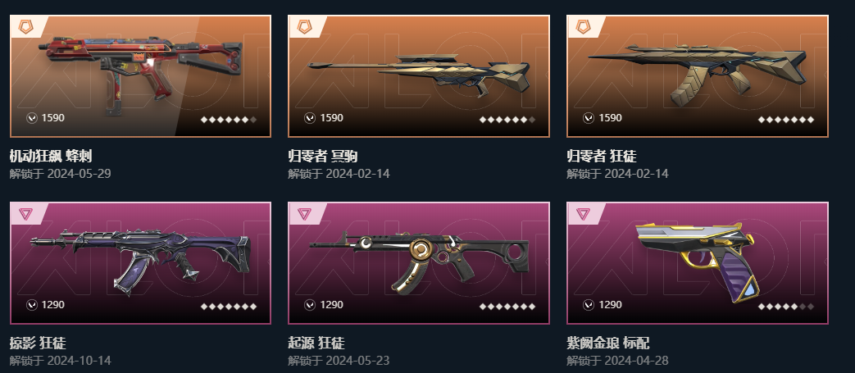Select the 机动狂飙 蜂刺 weapon skin thumbnail
This screenshot has height=373, width=855.
[141, 76]
